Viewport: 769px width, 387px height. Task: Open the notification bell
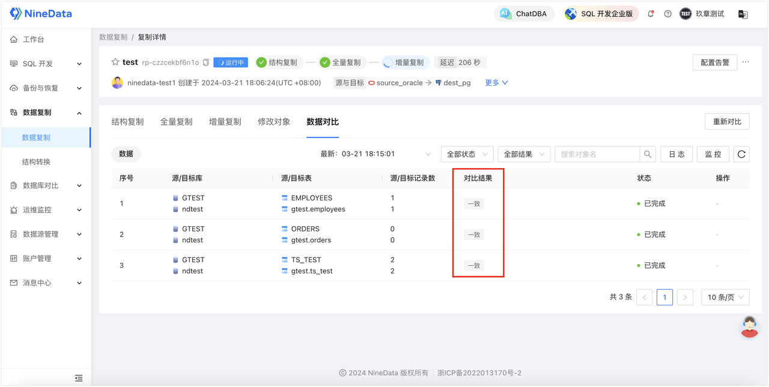pos(650,13)
